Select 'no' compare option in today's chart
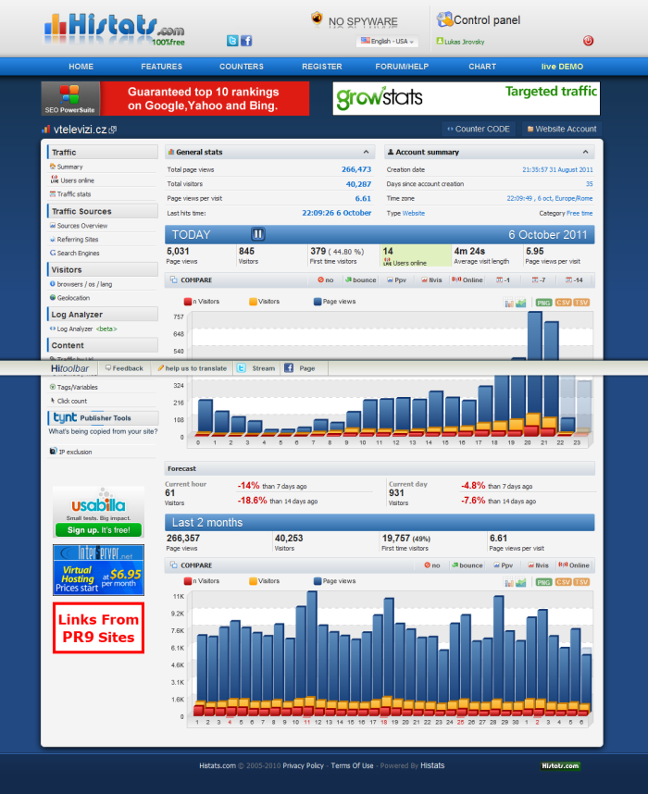Image resolution: width=648 pixels, height=794 pixels. click(x=325, y=280)
